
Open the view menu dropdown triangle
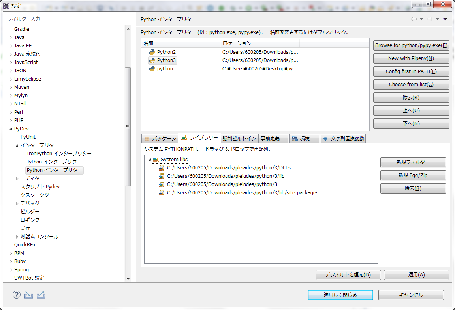point(445,19)
